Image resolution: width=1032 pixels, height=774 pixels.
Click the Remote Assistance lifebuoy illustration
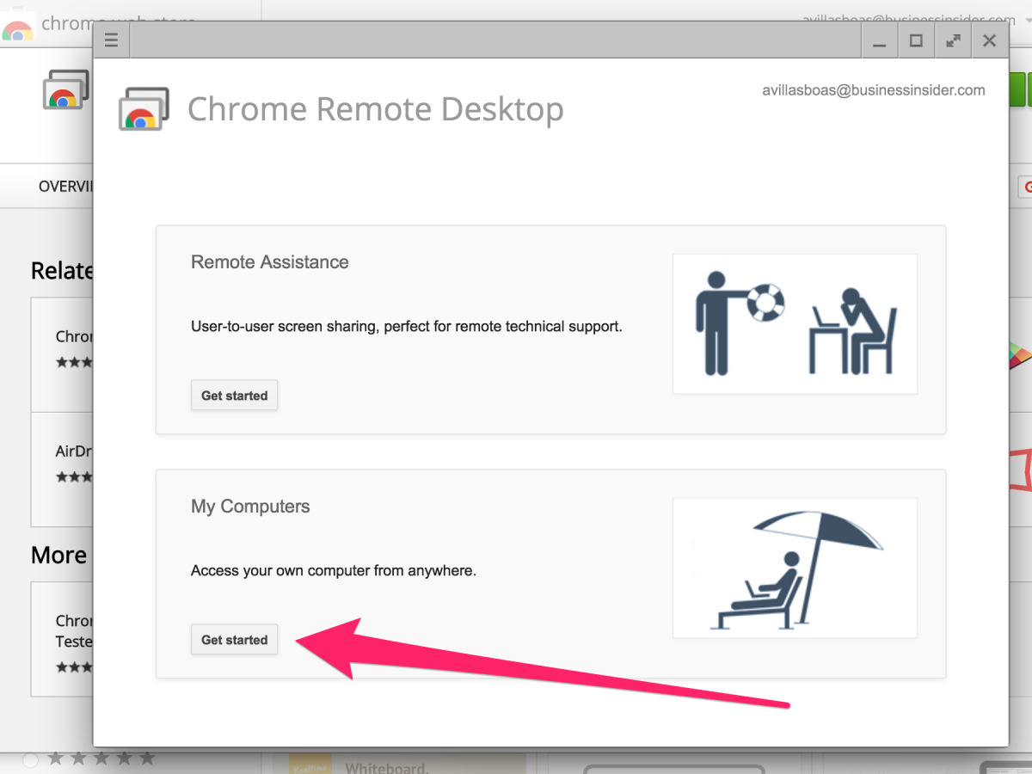795,323
